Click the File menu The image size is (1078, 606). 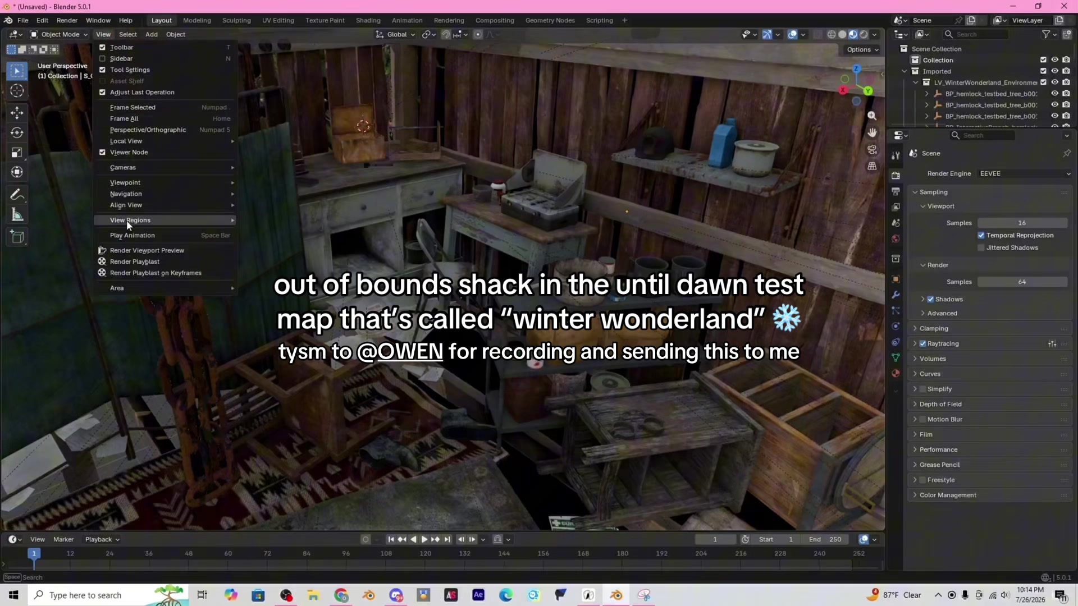click(23, 21)
